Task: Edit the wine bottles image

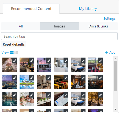Action: point(66,78)
